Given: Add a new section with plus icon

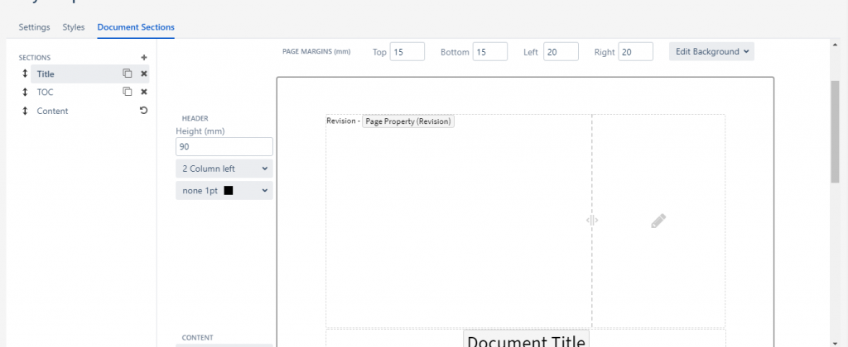Looking at the screenshot, I should point(144,58).
